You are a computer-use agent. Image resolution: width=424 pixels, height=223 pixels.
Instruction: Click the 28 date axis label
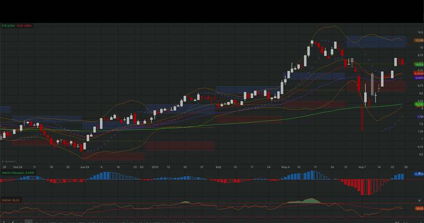[x=406, y=167]
